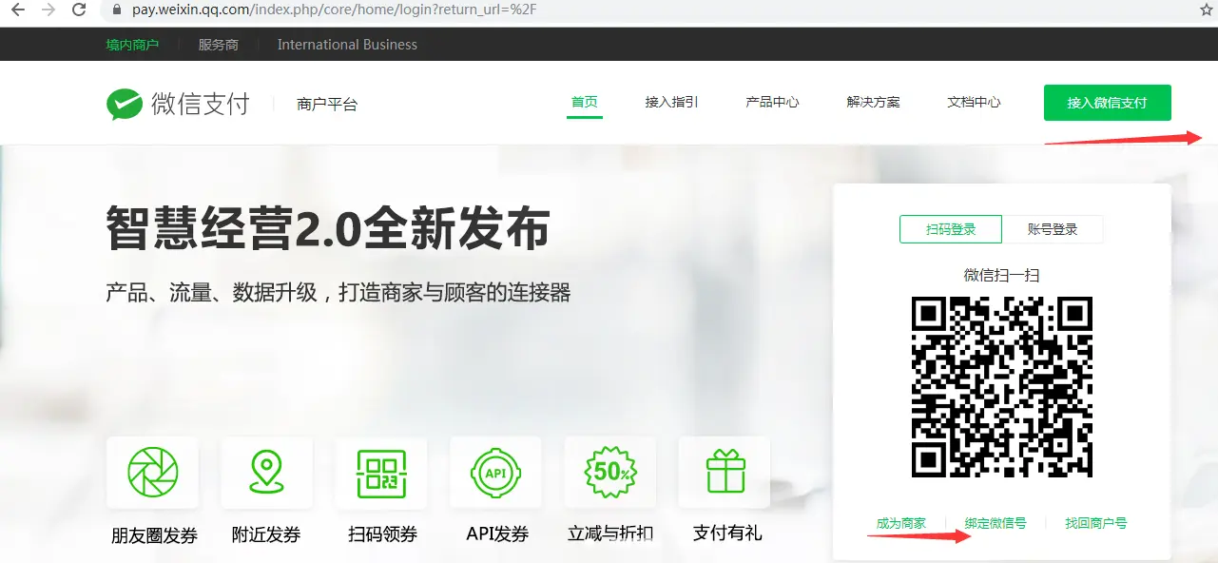
Task: Click the 接入微信支付 button
Action: tap(1107, 102)
